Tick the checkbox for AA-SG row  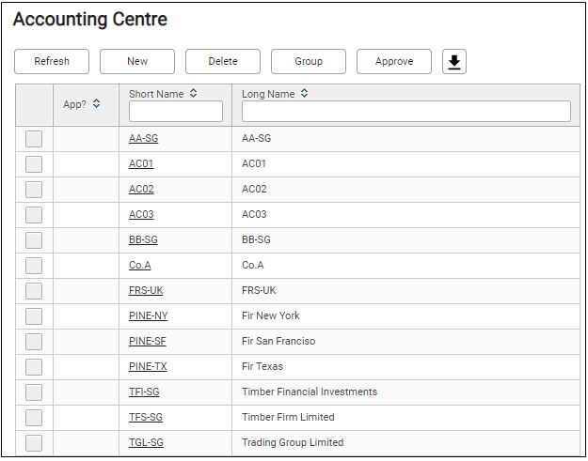click(34, 139)
